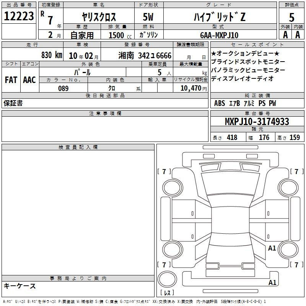
Task: Select ディスプレイオーディオ sales point
Action: [x=242, y=78]
